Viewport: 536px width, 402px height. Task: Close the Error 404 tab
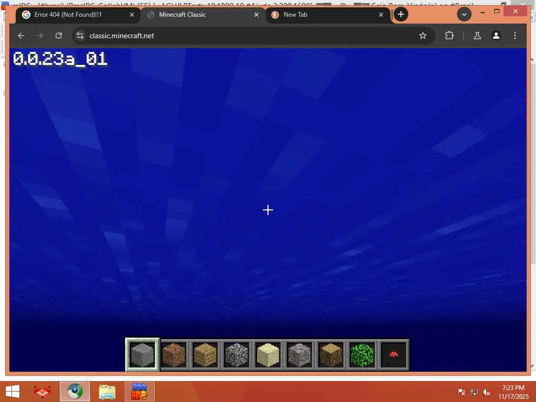(132, 15)
